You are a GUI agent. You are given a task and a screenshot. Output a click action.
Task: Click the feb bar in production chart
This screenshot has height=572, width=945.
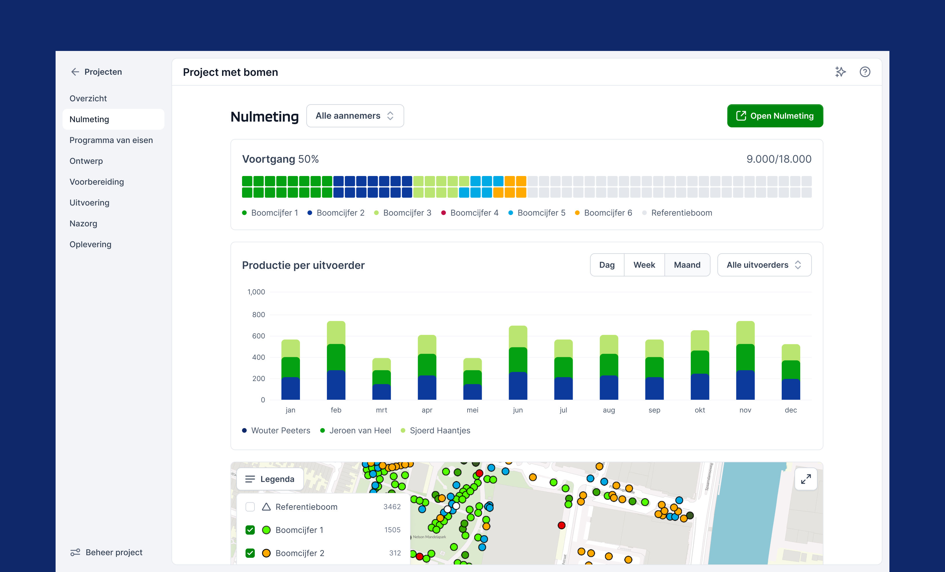point(336,360)
